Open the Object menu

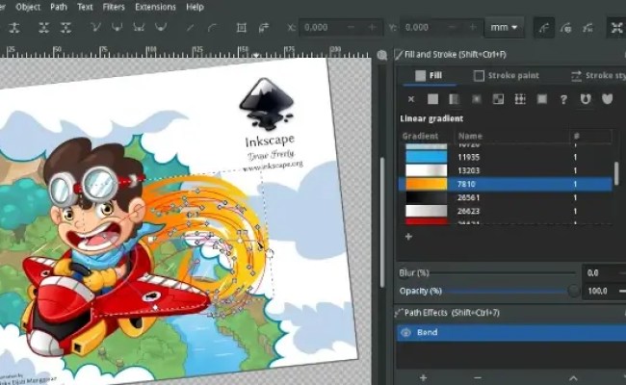[28, 7]
